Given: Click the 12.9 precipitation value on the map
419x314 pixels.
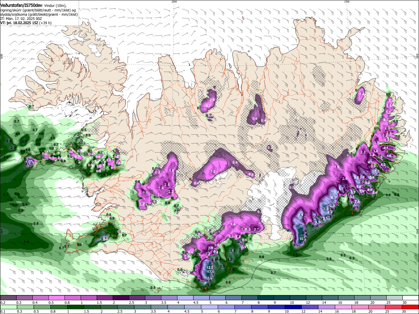Looking at the screenshot, I should click(210, 268).
